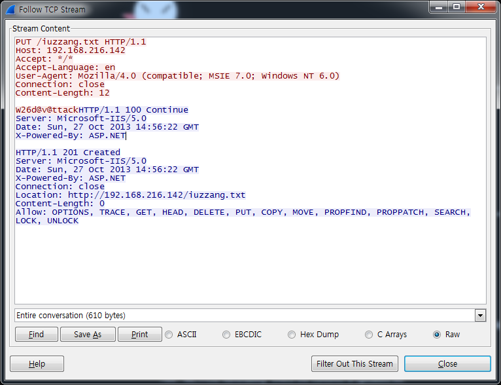
Task: Click the Wireshark shark fin title icon
Action: point(10,10)
